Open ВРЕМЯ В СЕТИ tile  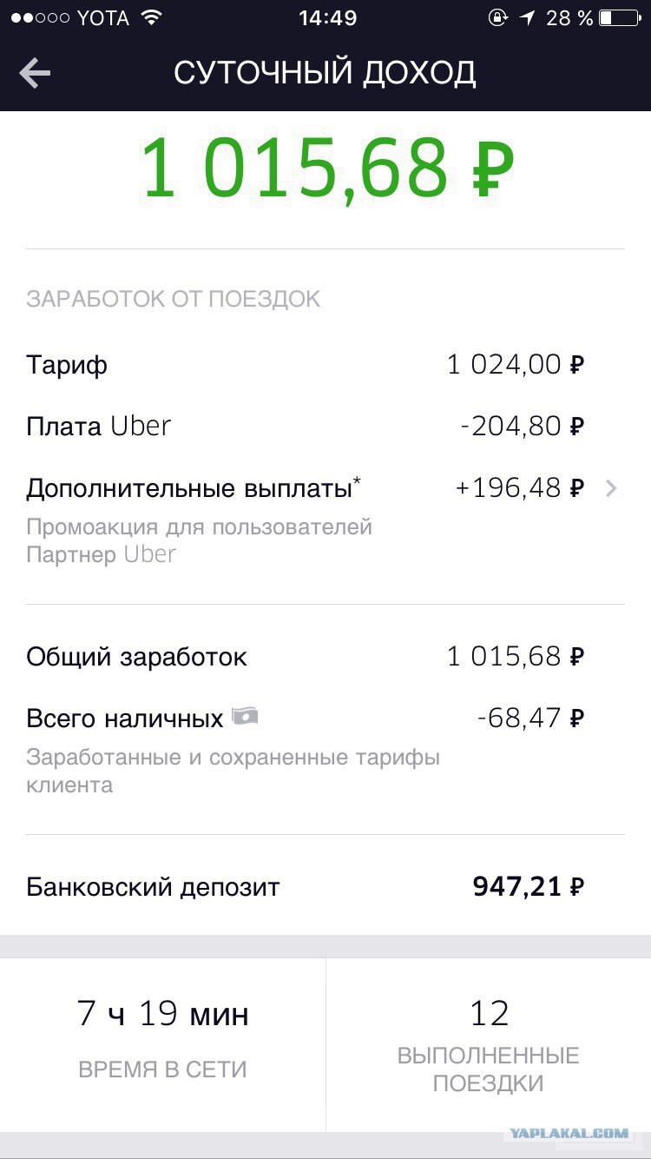click(162, 1044)
